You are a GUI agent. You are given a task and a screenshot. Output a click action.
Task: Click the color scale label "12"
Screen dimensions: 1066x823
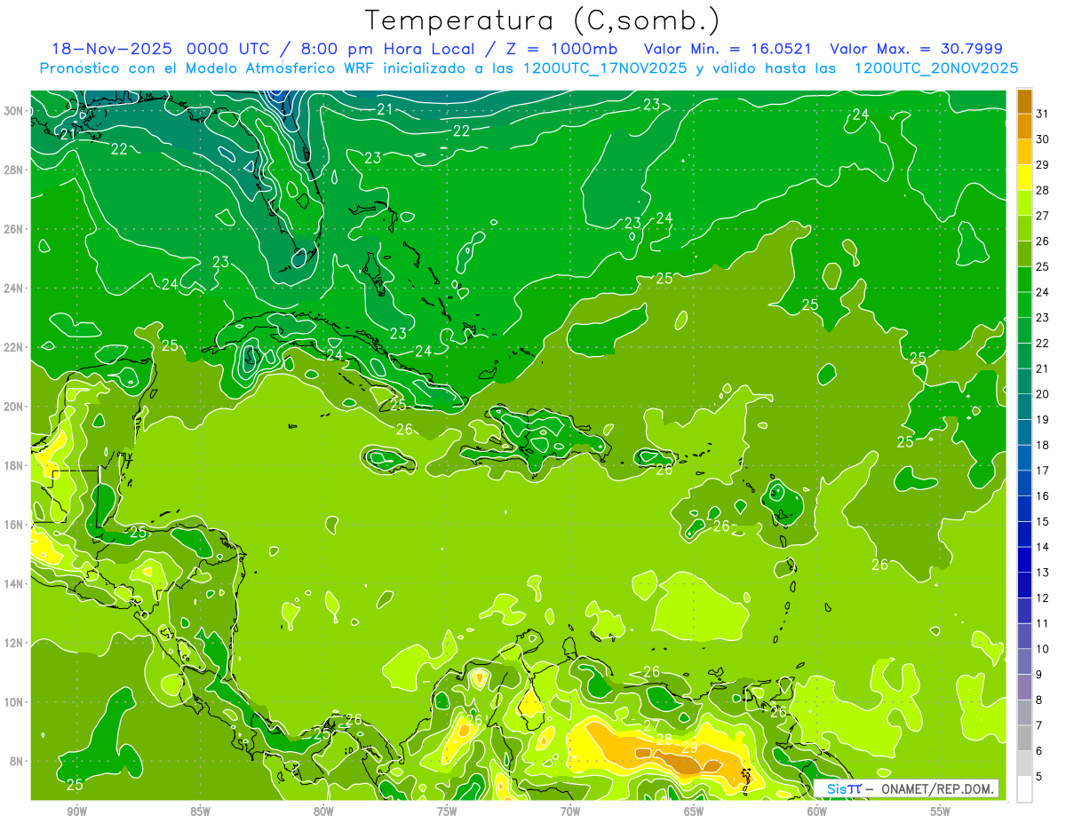tap(1043, 597)
